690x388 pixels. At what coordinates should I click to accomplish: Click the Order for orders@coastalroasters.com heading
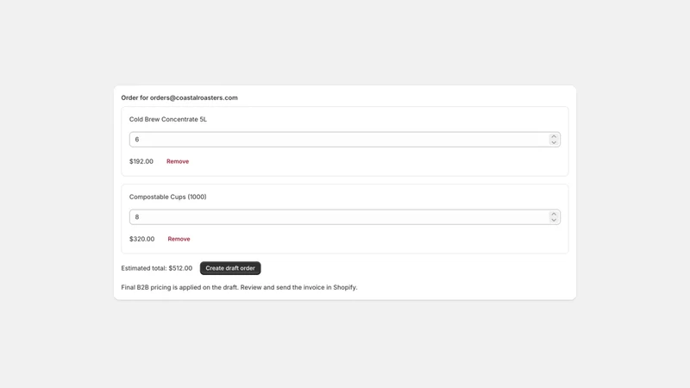point(179,97)
